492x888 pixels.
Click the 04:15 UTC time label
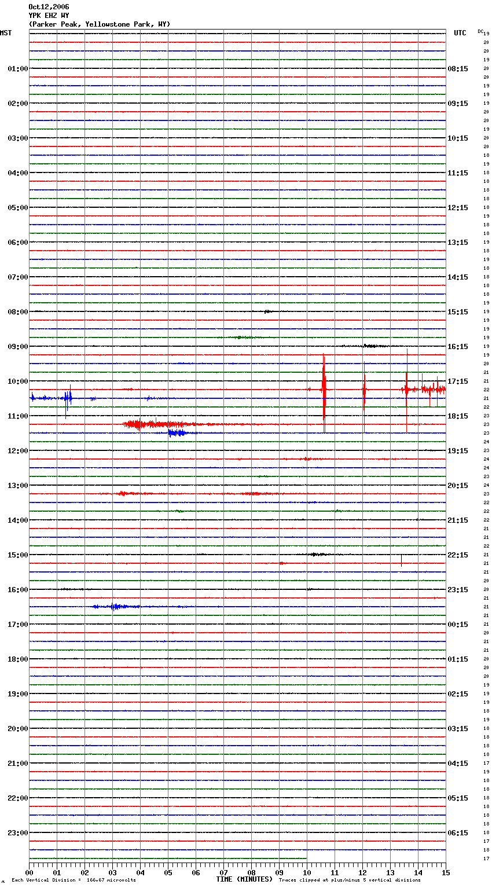click(458, 764)
